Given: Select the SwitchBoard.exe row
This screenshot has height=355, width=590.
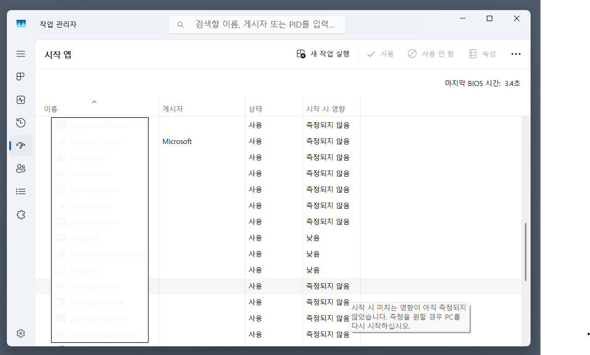Looking at the screenshot, I should [x=278, y=286].
